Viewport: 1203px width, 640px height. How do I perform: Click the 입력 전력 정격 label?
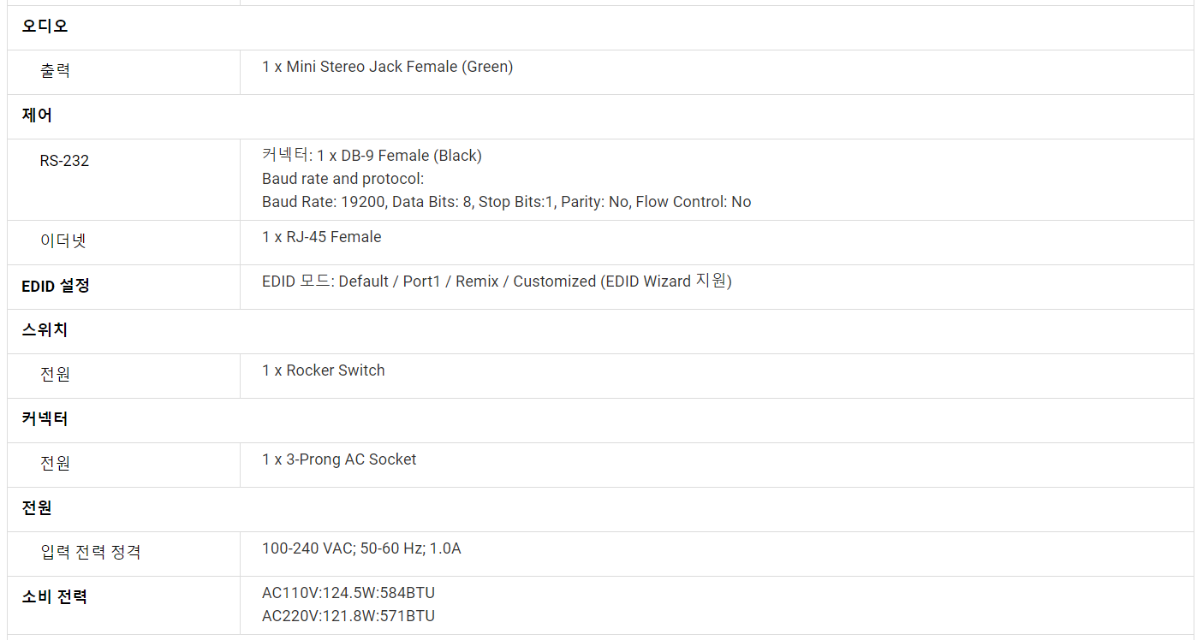[x=90, y=552]
